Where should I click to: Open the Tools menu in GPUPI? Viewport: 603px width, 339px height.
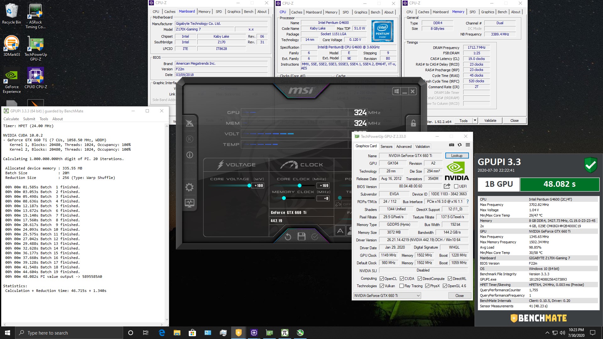tap(44, 119)
